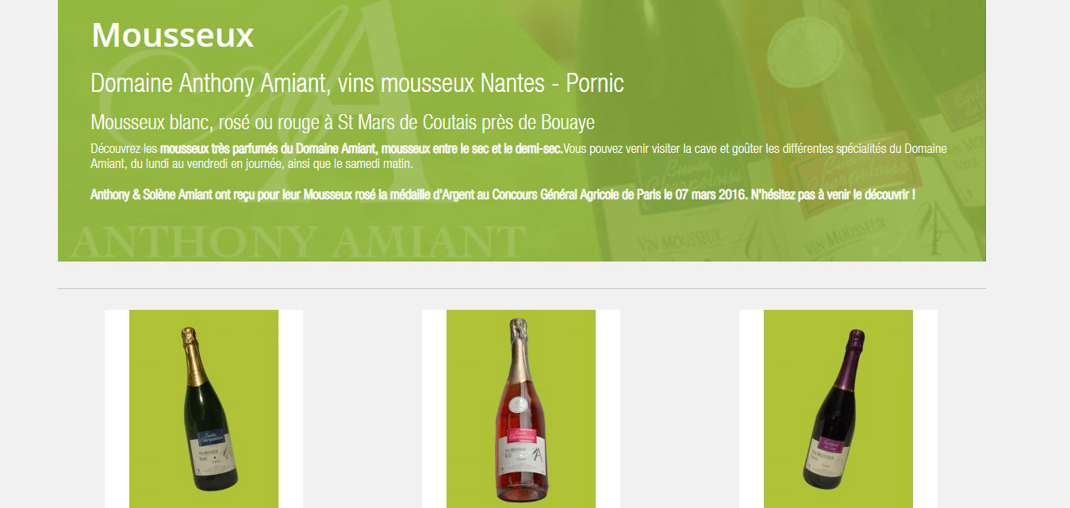Screen dimensions: 1070x508
Task: Click the médaille d'Argent announcement paragraph
Action: pos(503,194)
